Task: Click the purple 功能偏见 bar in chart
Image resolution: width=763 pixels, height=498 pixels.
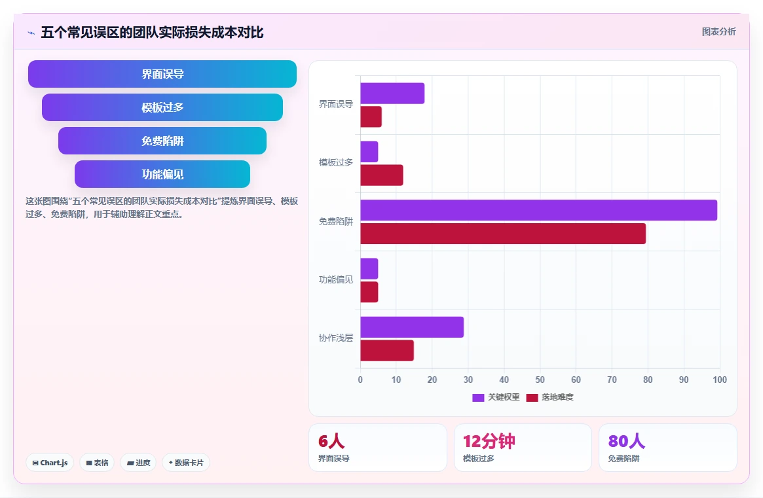Action: 369,268
